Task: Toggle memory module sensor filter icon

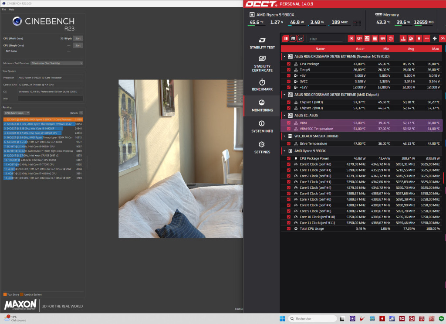Action: tap(383, 38)
